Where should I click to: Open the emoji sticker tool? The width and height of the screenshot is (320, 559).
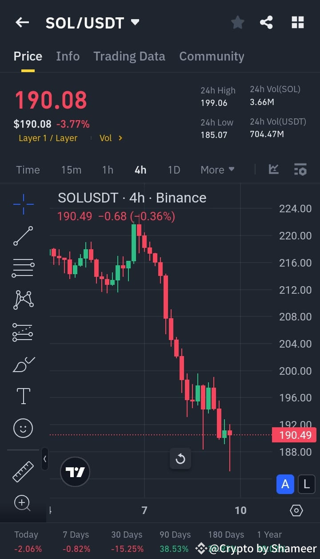[23, 428]
